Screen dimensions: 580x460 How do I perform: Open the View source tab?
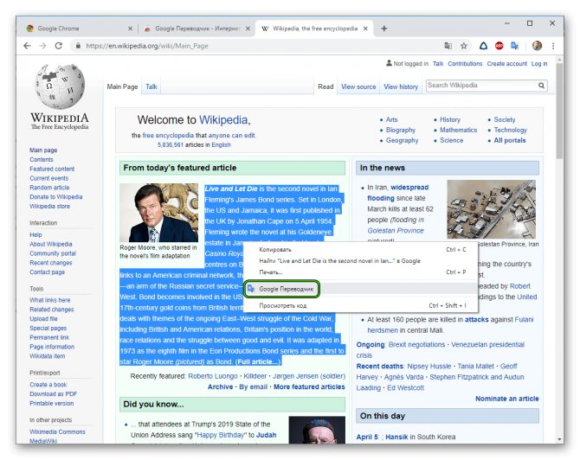click(x=358, y=86)
